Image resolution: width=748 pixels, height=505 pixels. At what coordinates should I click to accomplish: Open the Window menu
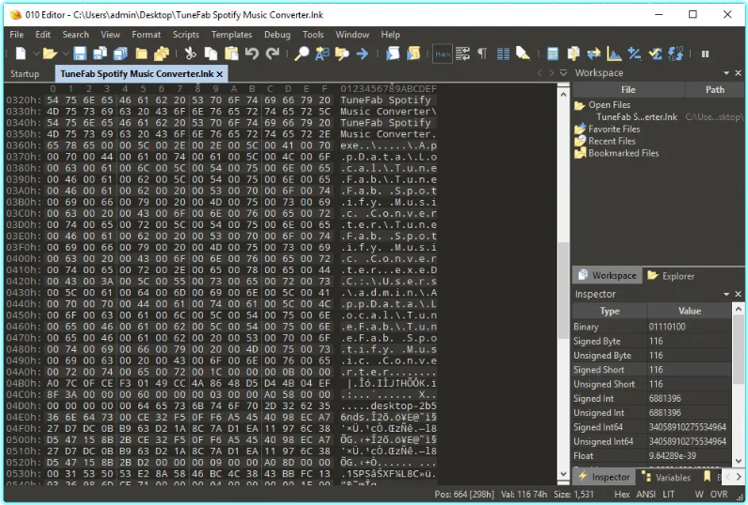(352, 35)
